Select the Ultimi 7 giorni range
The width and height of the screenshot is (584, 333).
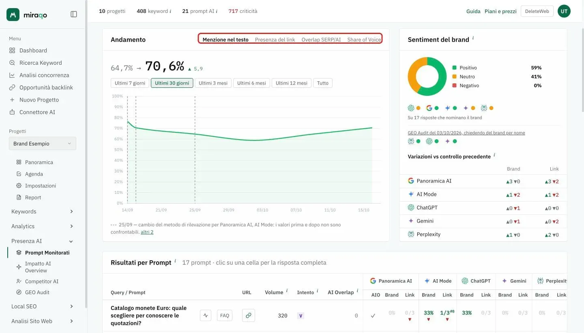[130, 83]
